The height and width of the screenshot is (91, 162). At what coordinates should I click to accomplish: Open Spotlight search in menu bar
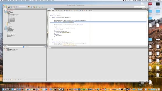pos(156,1)
